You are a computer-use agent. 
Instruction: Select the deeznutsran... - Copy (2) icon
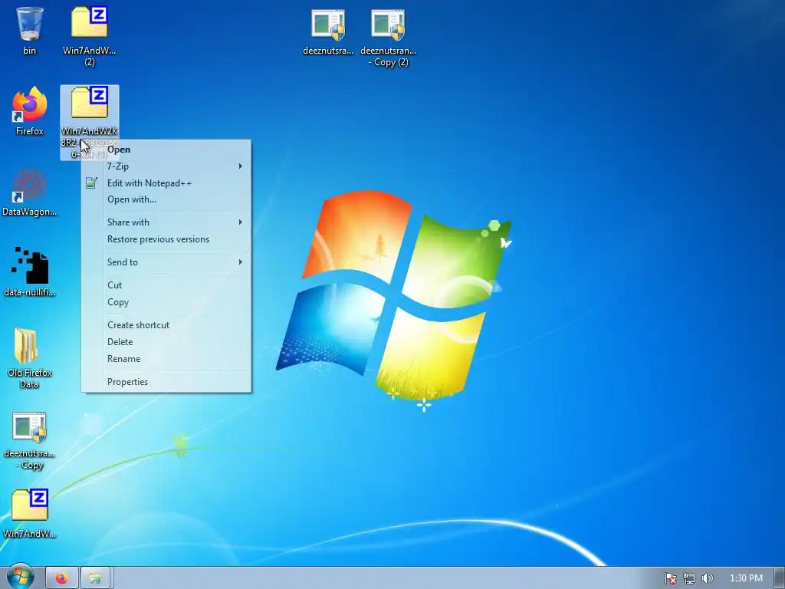click(x=389, y=38)
